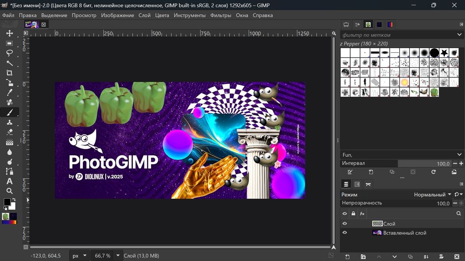Select the Dodge/Burn tool

pos(9,162)
